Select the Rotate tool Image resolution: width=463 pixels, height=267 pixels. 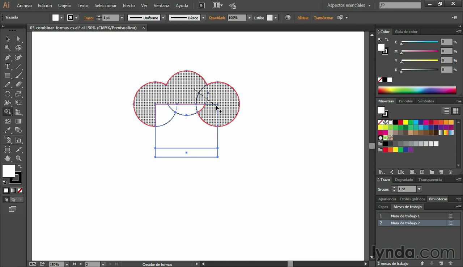point(8,94)
